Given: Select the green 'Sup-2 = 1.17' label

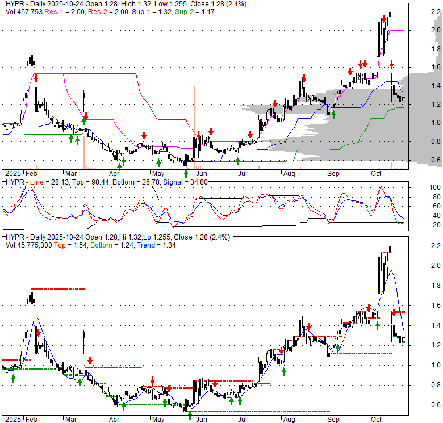Looking at the screenshot, I should 195,12.
